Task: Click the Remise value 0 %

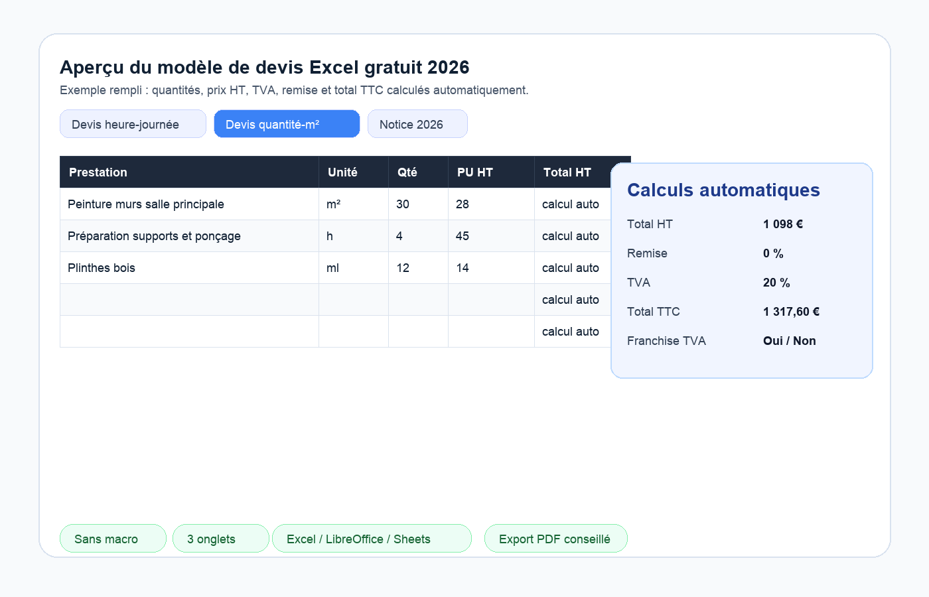Action: coord(773,253)
